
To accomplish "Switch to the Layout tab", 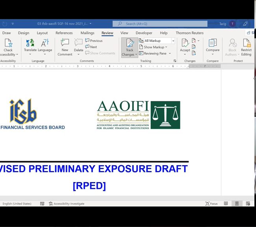I will point(42,33).
